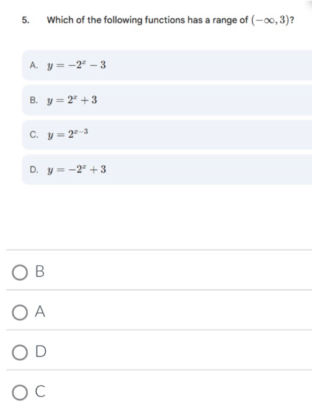Select the radio button for answer B
Viewport: 312px width, 410px height.
[x=20, y=272]
